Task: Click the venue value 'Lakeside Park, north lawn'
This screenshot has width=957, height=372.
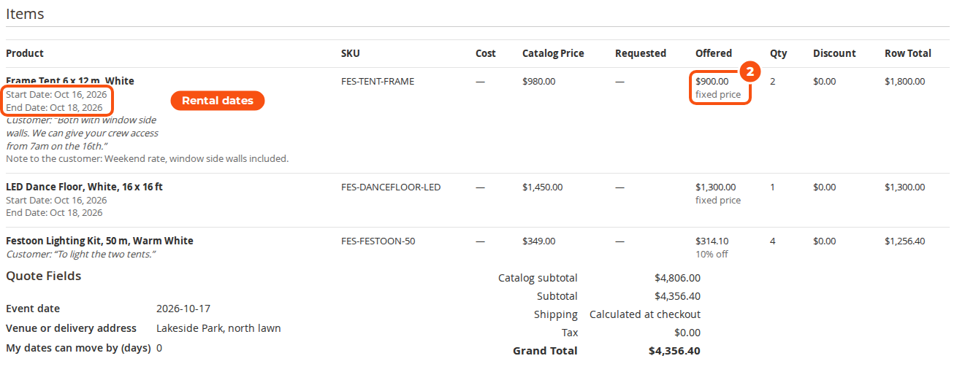Action: tap(218, 328)
